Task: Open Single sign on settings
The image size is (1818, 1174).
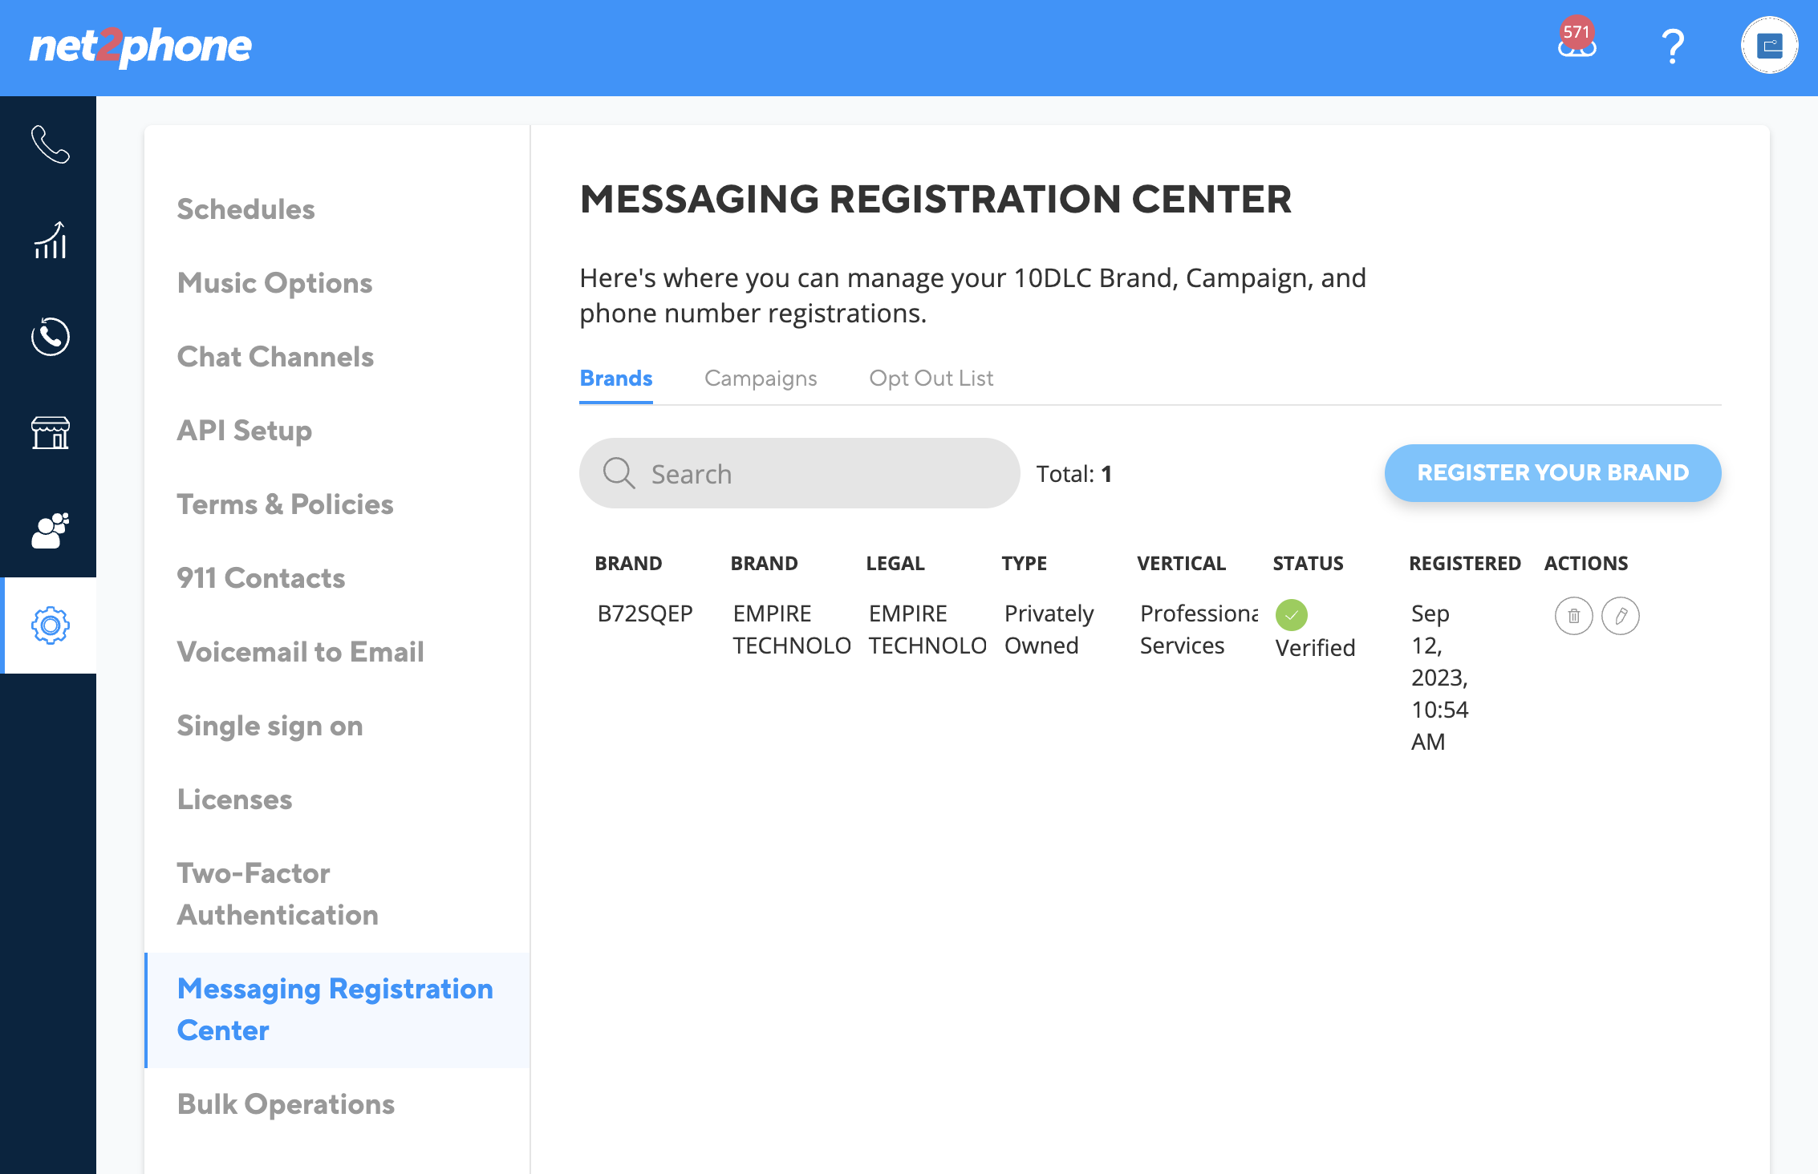Action: coord(270,726)
